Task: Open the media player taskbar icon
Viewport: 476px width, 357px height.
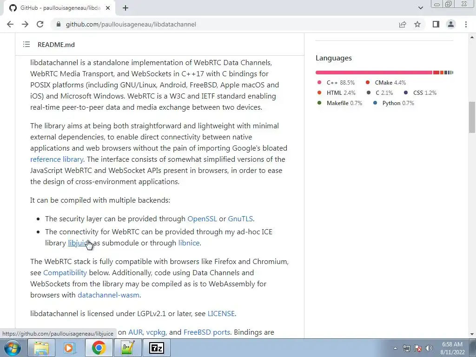Action: coord(70,348)
